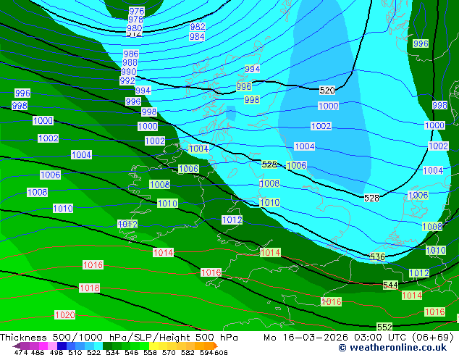Click the 520 height contour label
This screenshot has height=355, width=459.
(327, 91)
